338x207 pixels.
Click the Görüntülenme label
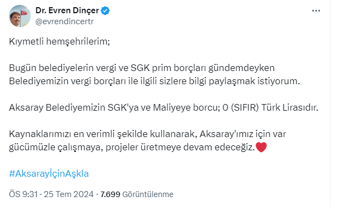(x=148, y=194)
